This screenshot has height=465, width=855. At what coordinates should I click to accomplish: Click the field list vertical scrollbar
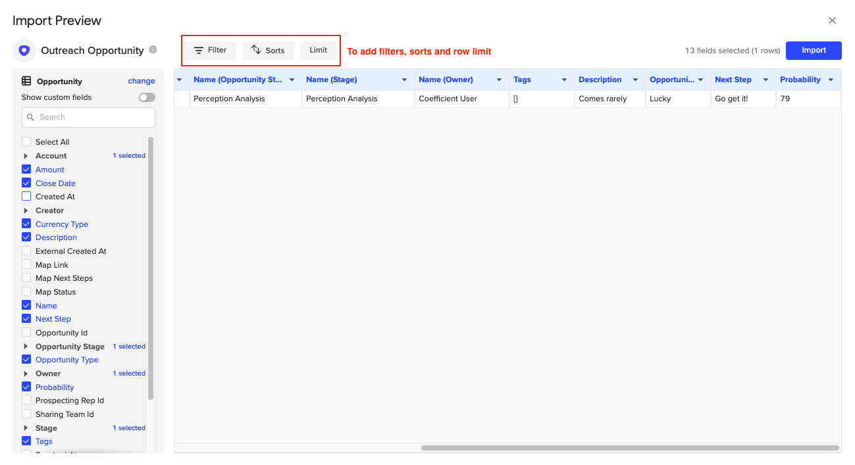click(x=151, y=268)
